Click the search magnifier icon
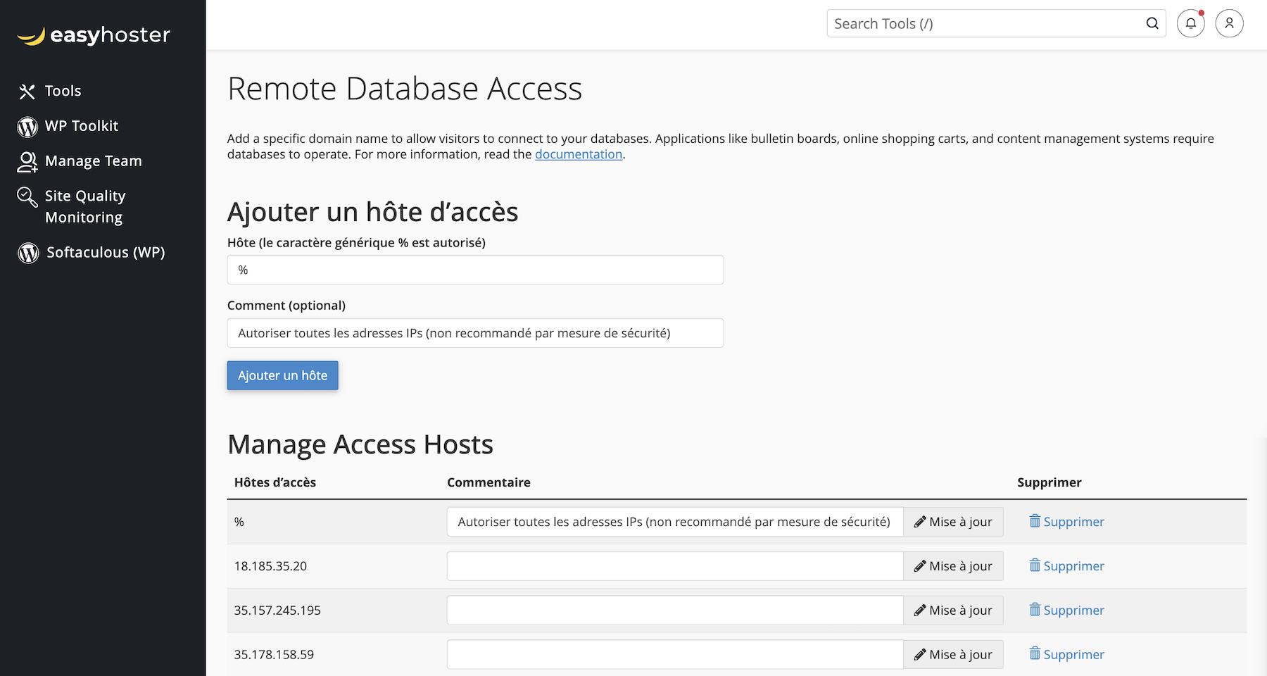 pos(1152,23)
